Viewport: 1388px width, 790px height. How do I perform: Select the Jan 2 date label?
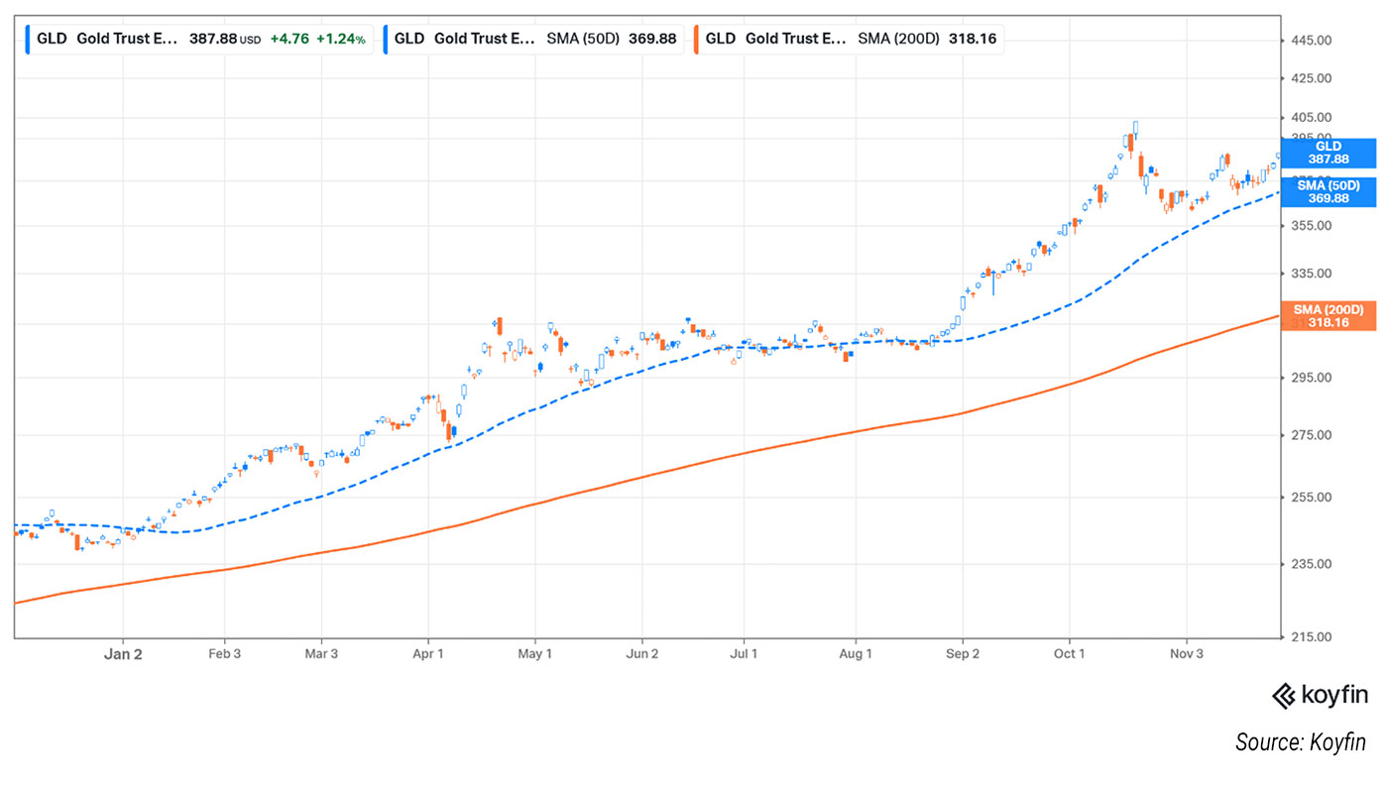click(x=123, y=654)
